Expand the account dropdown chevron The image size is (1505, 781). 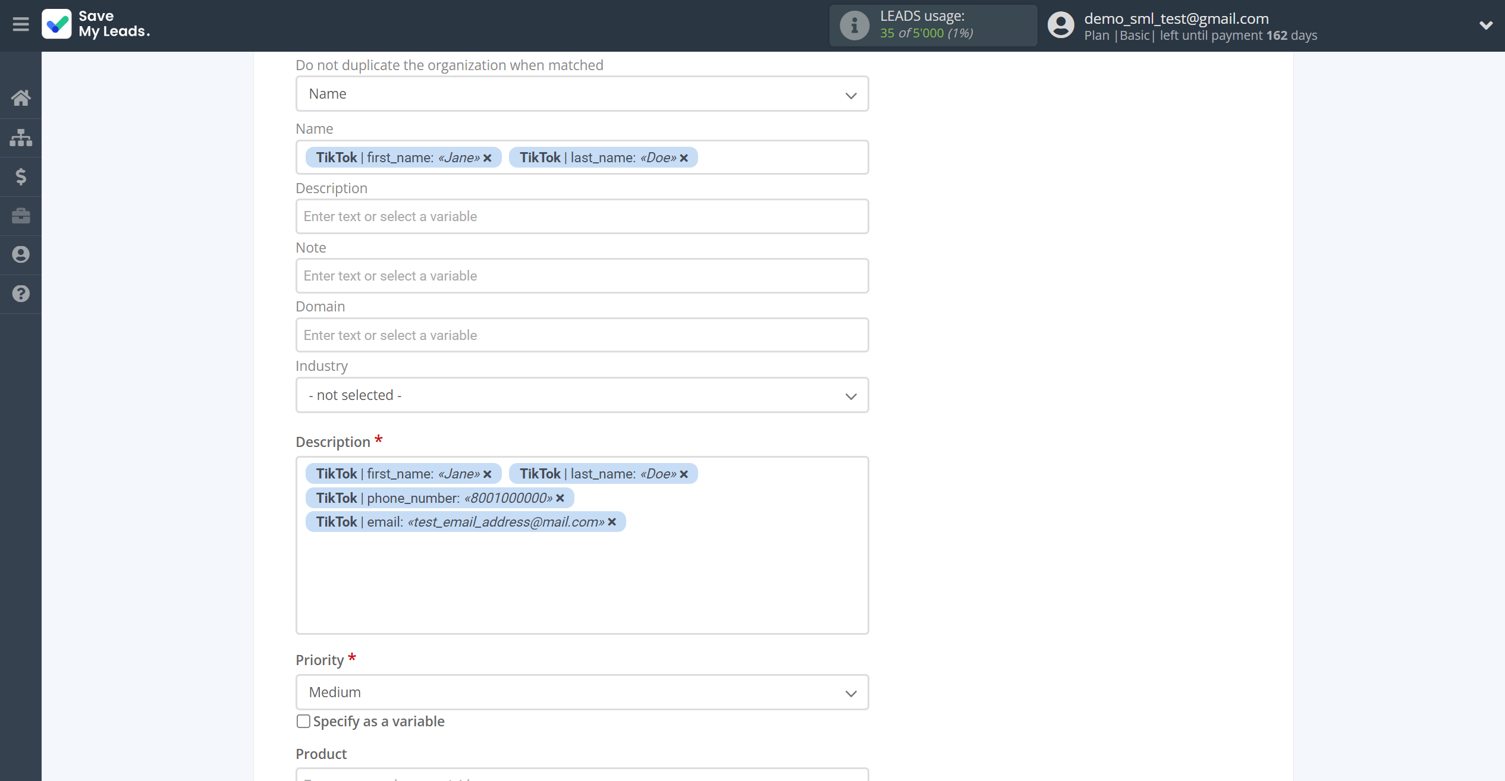pos(1485,26)
